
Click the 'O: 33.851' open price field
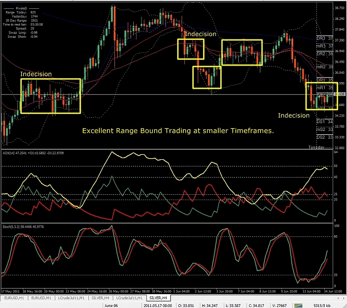pos(186,306)
